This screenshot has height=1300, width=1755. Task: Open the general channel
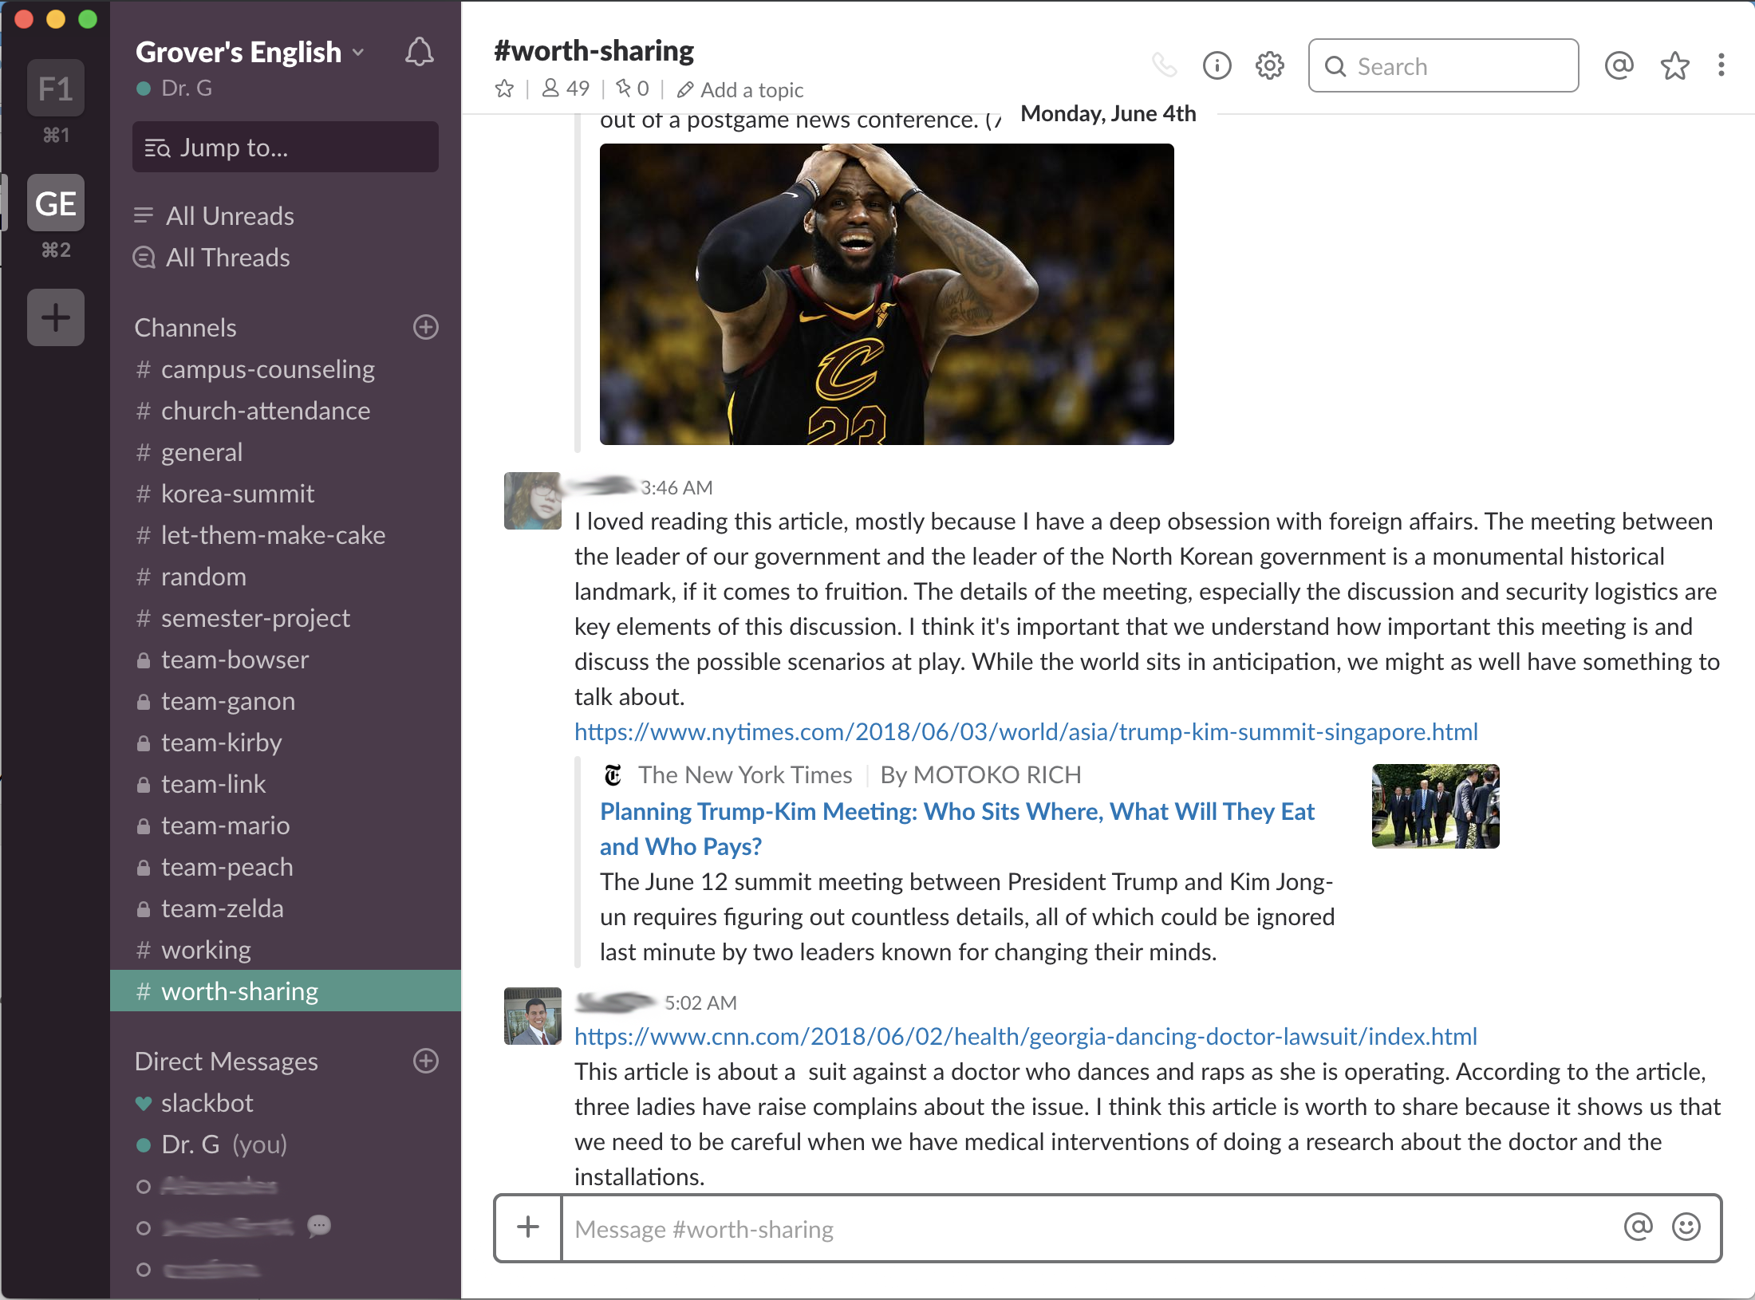tap(286, 452)
